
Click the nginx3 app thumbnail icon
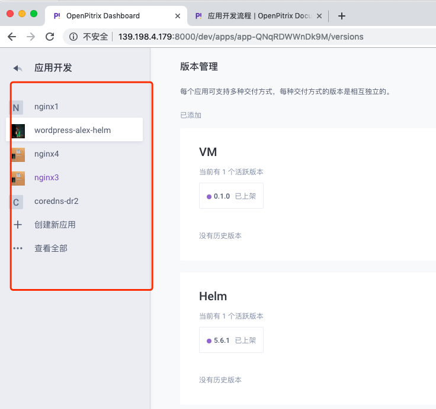coord(18,178)
